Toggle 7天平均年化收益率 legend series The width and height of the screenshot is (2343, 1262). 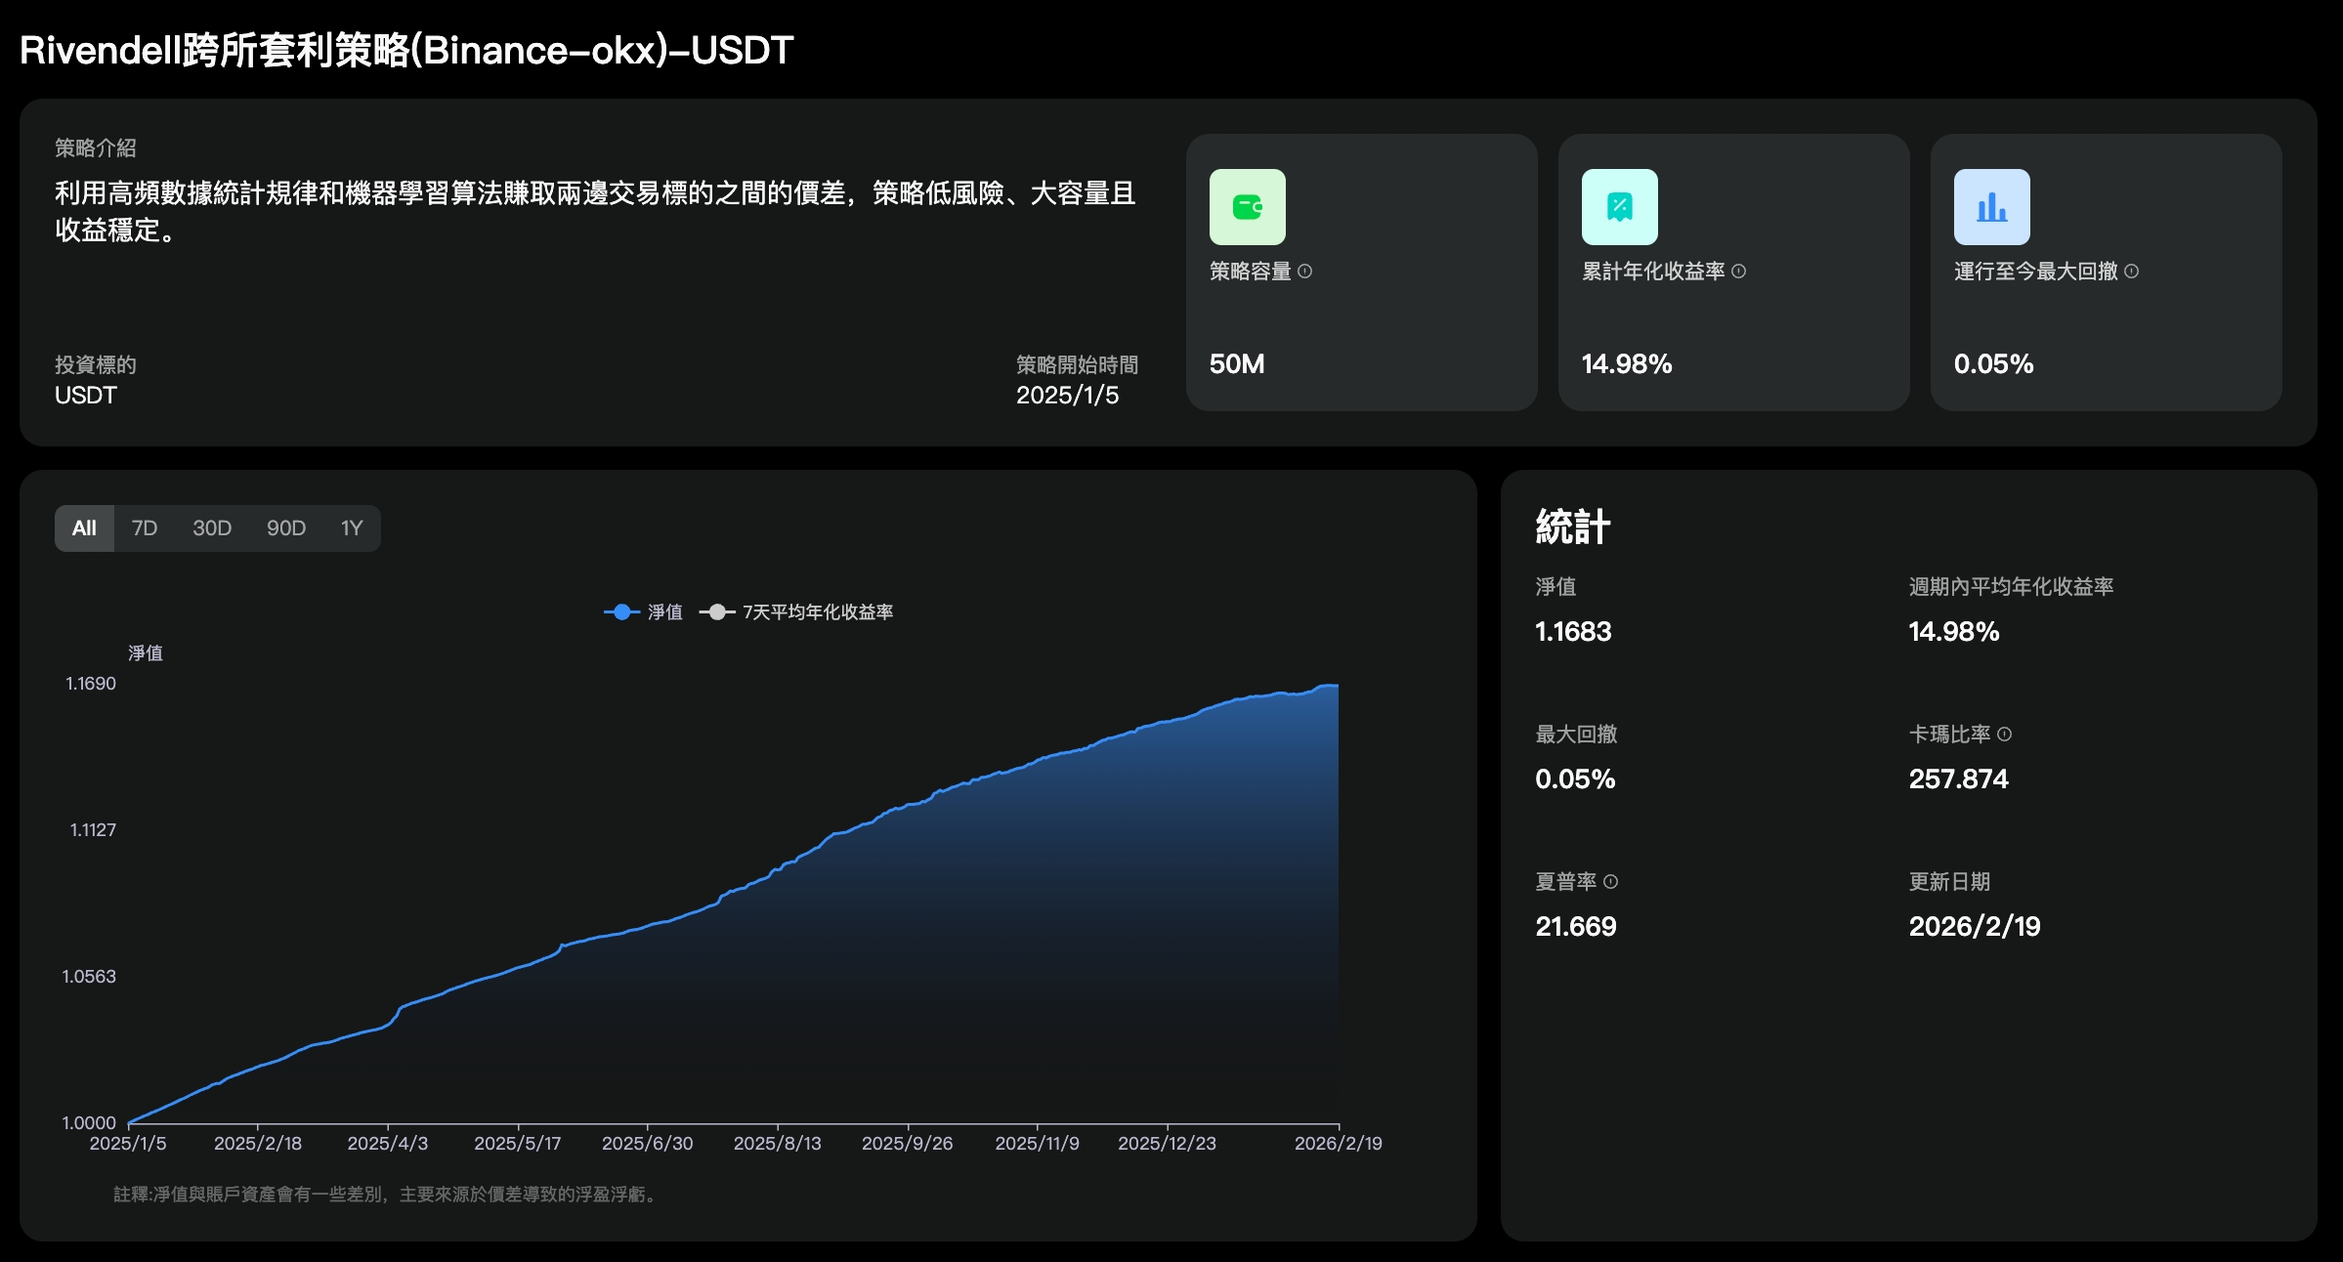pos(797,612)
